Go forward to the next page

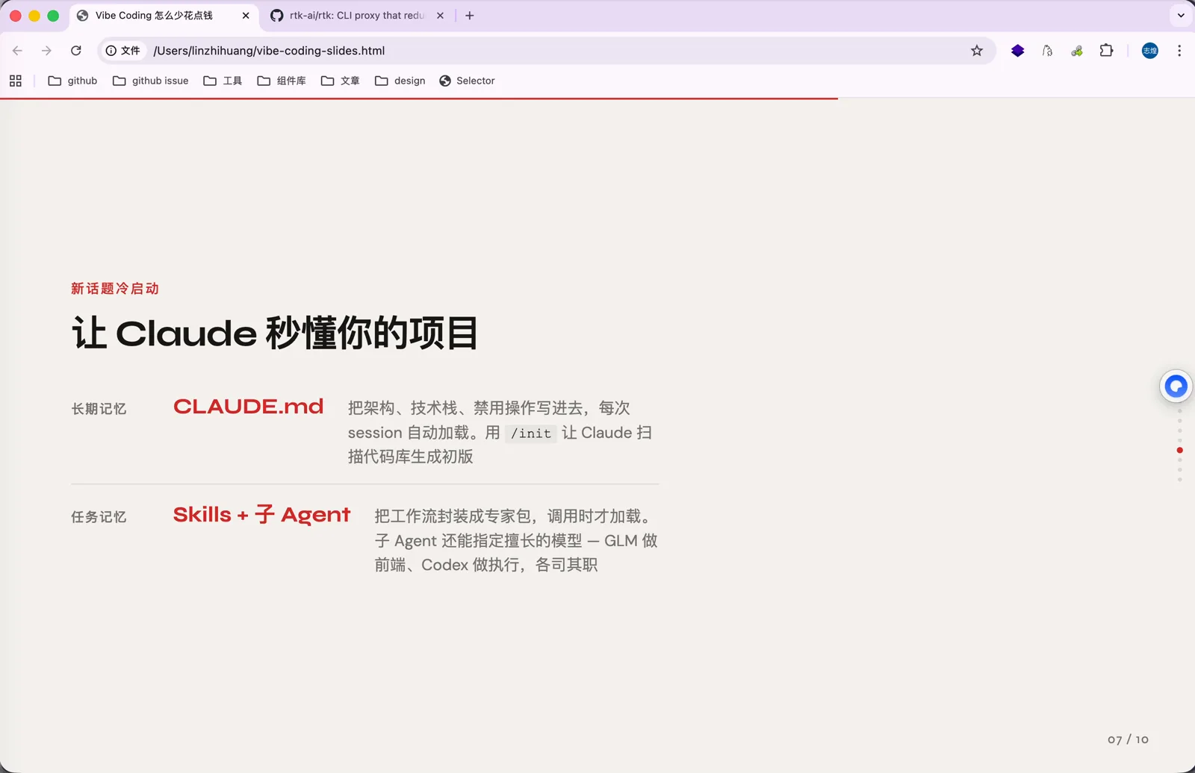pos(46,51)
